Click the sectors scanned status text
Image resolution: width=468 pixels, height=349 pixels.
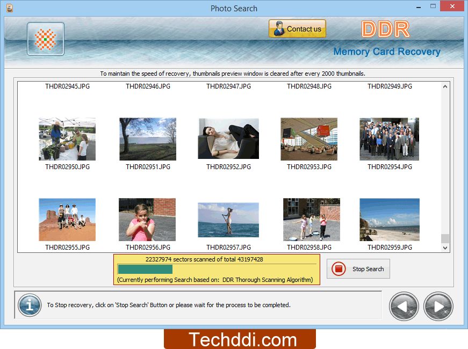point(204,259)
